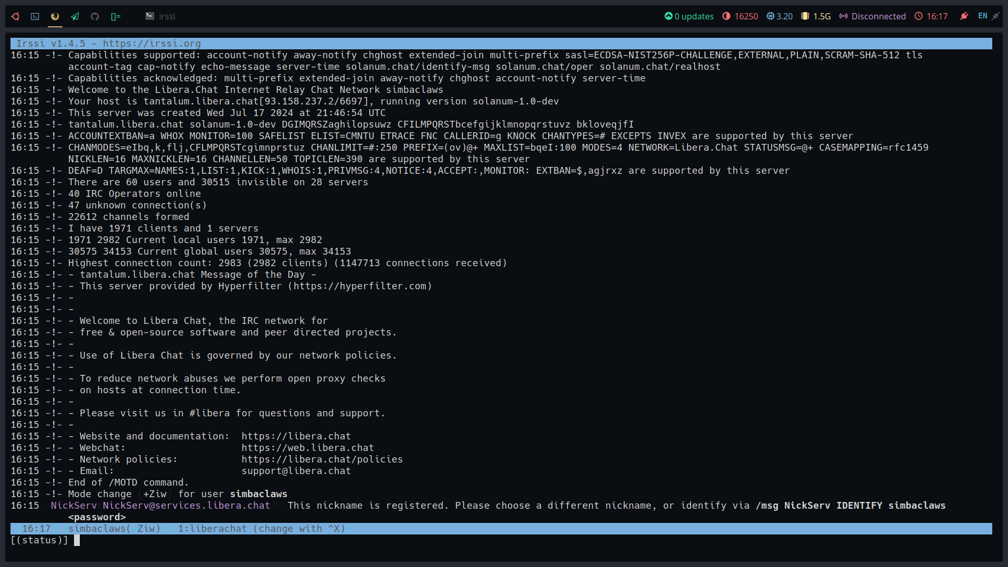Open the https://hyperfilter.com link

coord(360,286)
